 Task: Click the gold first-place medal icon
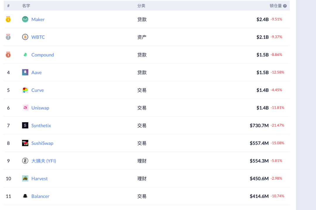pyautogui.click(x=8, y=19)
